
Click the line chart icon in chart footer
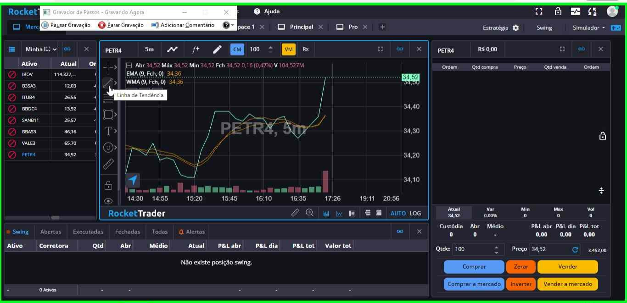[339, 213]
